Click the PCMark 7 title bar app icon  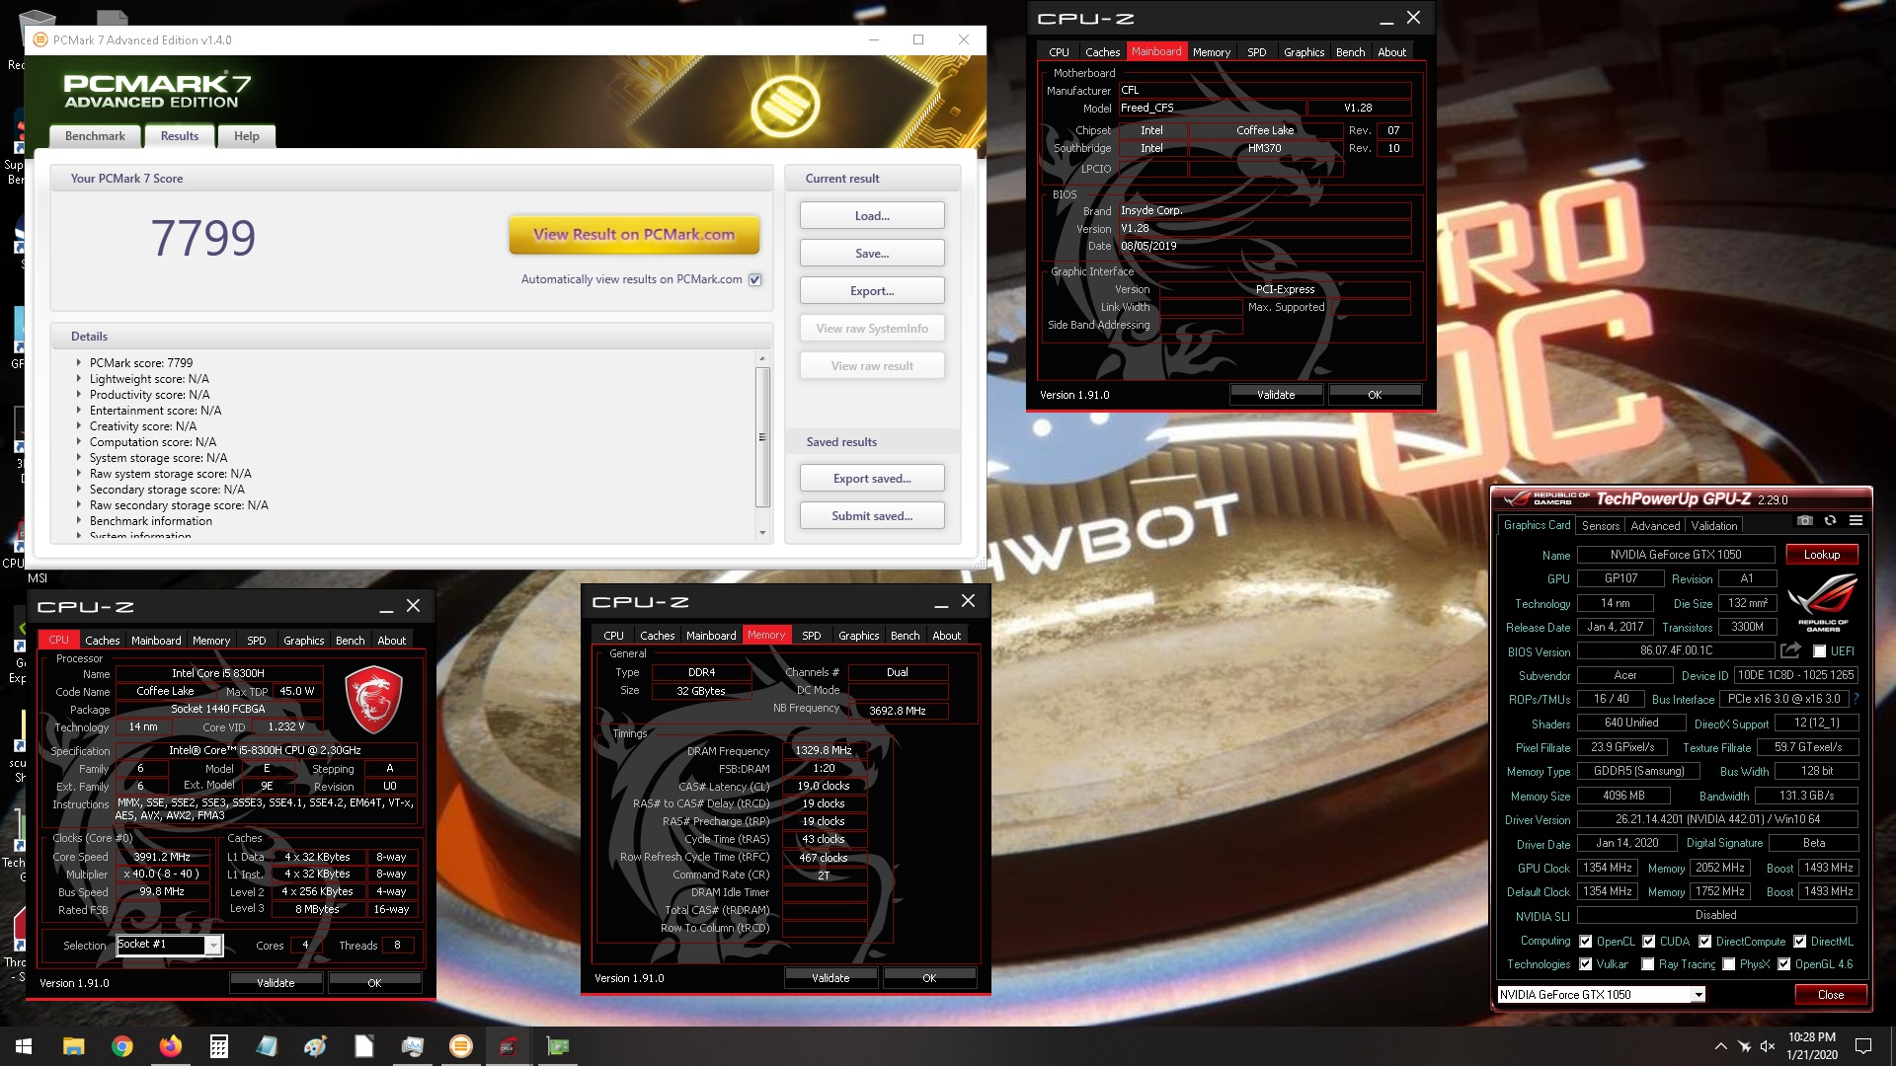point(40,40)
